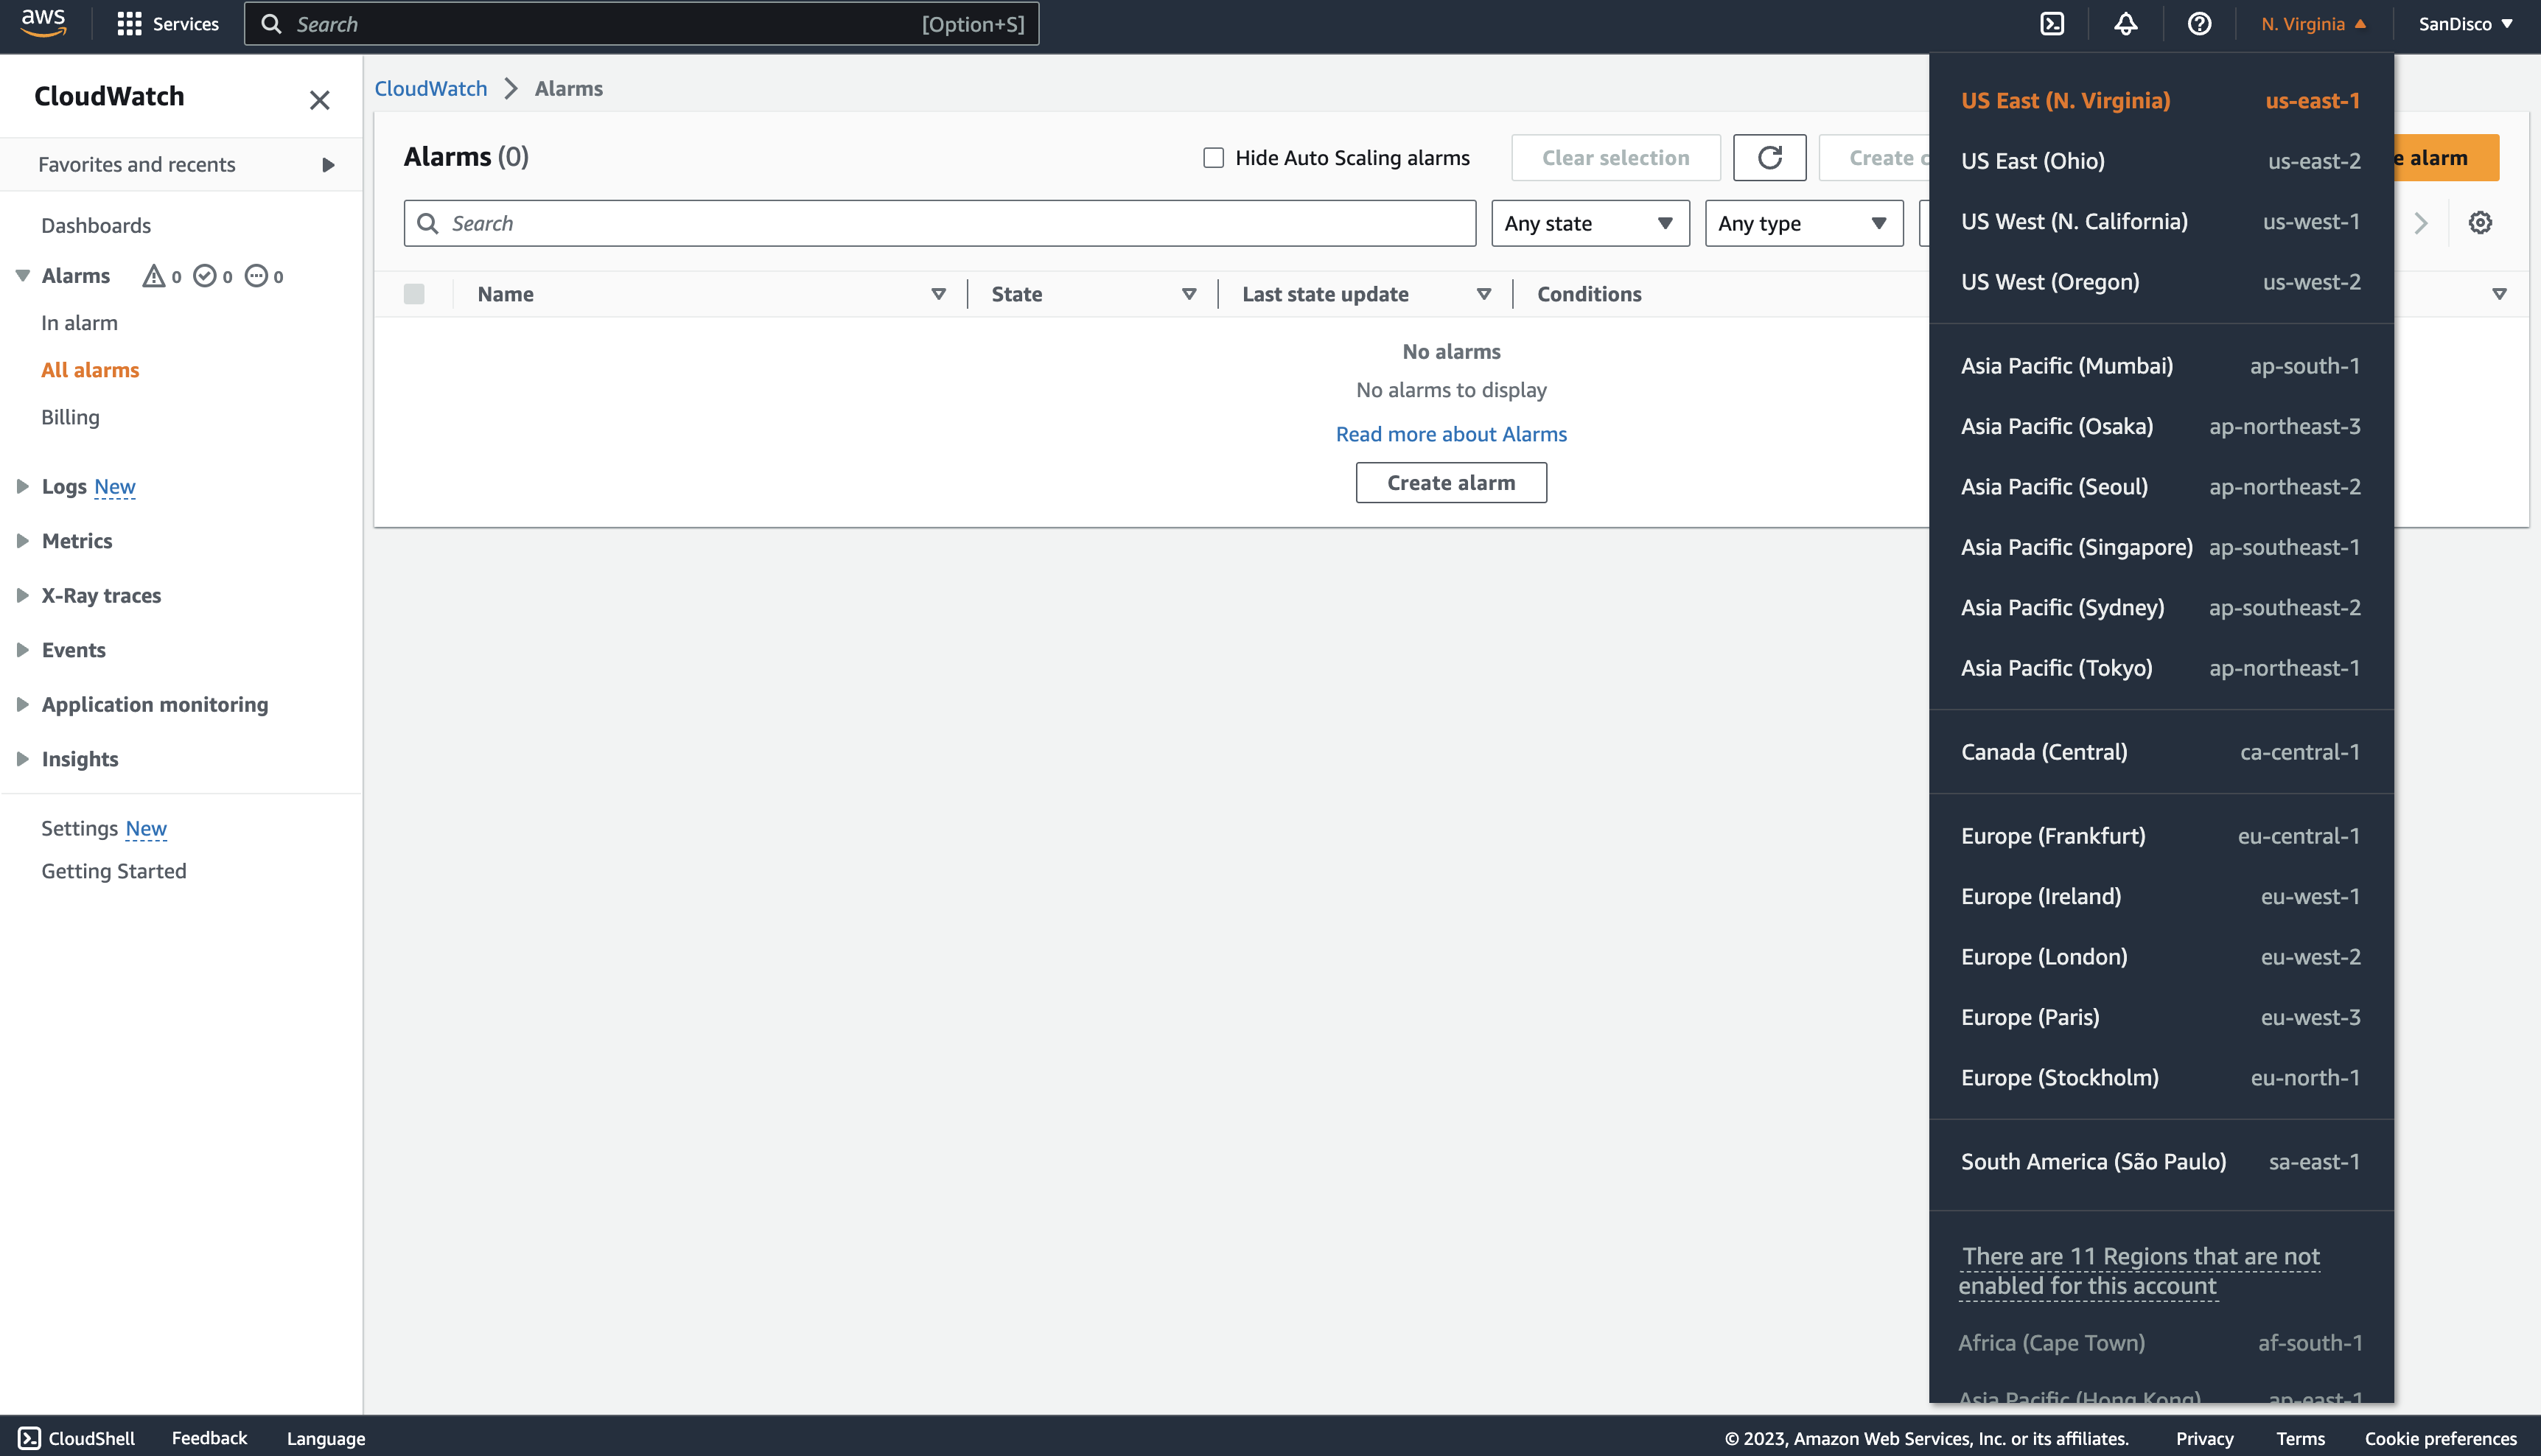
Task: Open table preferences gear icon
Action: point(2480,223)
